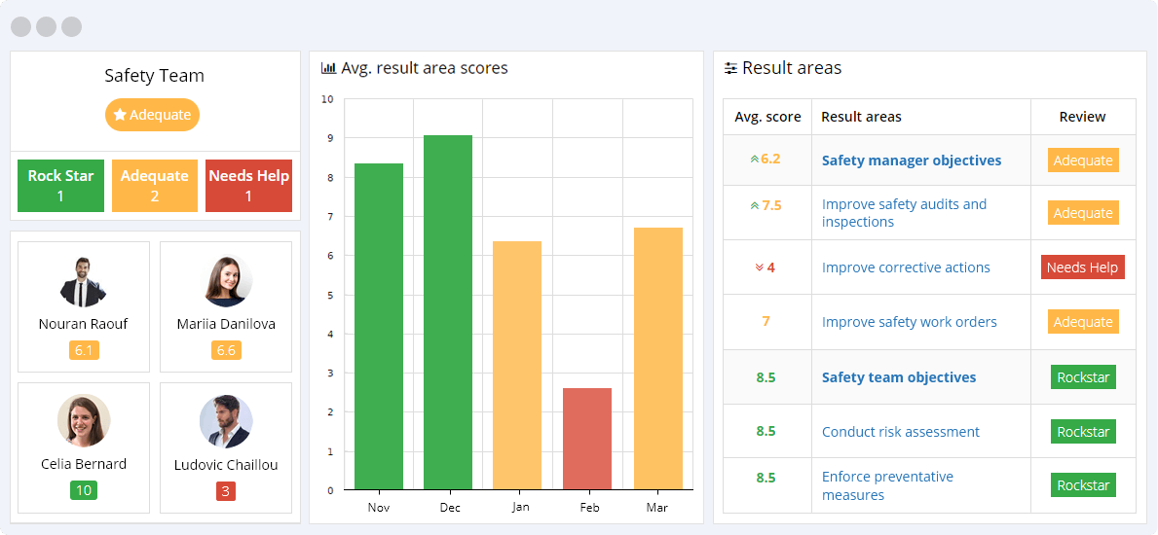Screen dimensions: 1158x535
Task: Click the Avg. score column header
Action: pyautogui.click(x=767, y=117)
